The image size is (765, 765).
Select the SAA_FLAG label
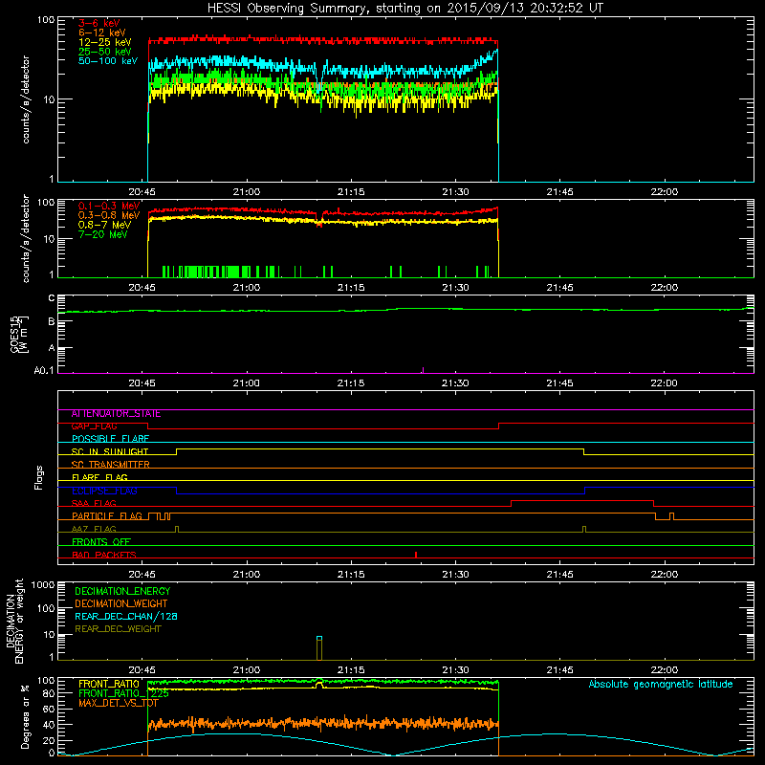pyautogui.click(x=94, y=504)
